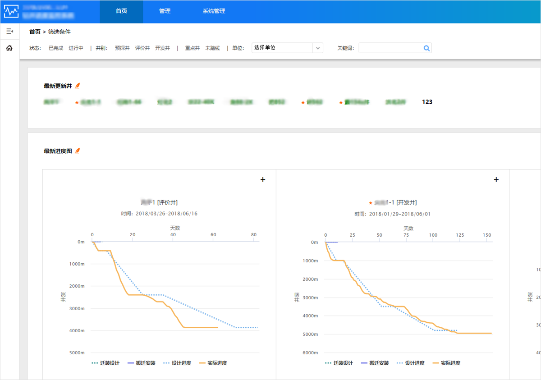Open the 管理 tab in the top navigation
The width and height of the screenshot is (541, 380).
(165, 11)
